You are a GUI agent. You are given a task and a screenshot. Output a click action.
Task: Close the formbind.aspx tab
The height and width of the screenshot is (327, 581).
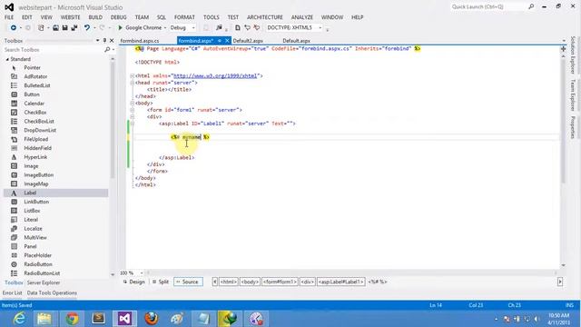[x=227, y=41]
